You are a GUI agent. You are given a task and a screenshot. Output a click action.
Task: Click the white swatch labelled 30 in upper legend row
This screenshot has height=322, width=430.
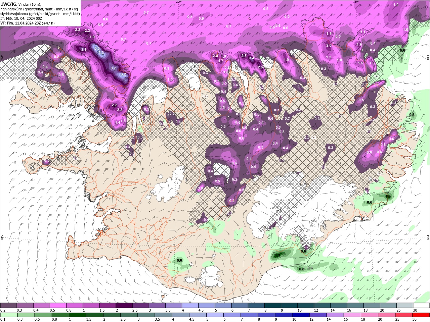point(421,306)
